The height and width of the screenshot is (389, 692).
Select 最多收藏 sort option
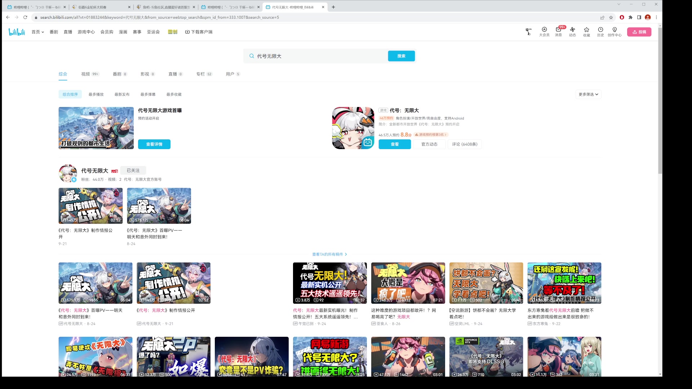point(174,94)
